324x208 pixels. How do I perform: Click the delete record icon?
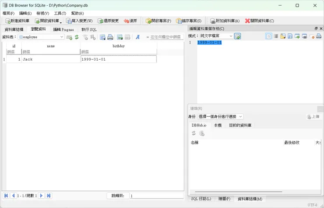(x=127, y=37)
